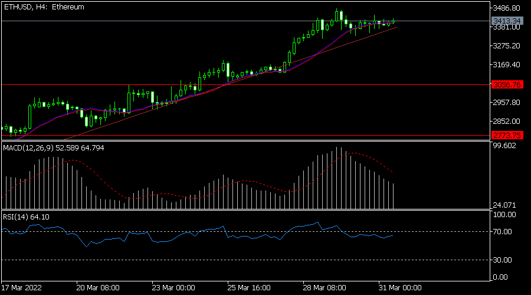Click the MACD scale value 24.071
Image resolution: width=531 pixels, height=295 pixels.
[x=504, y=205]
